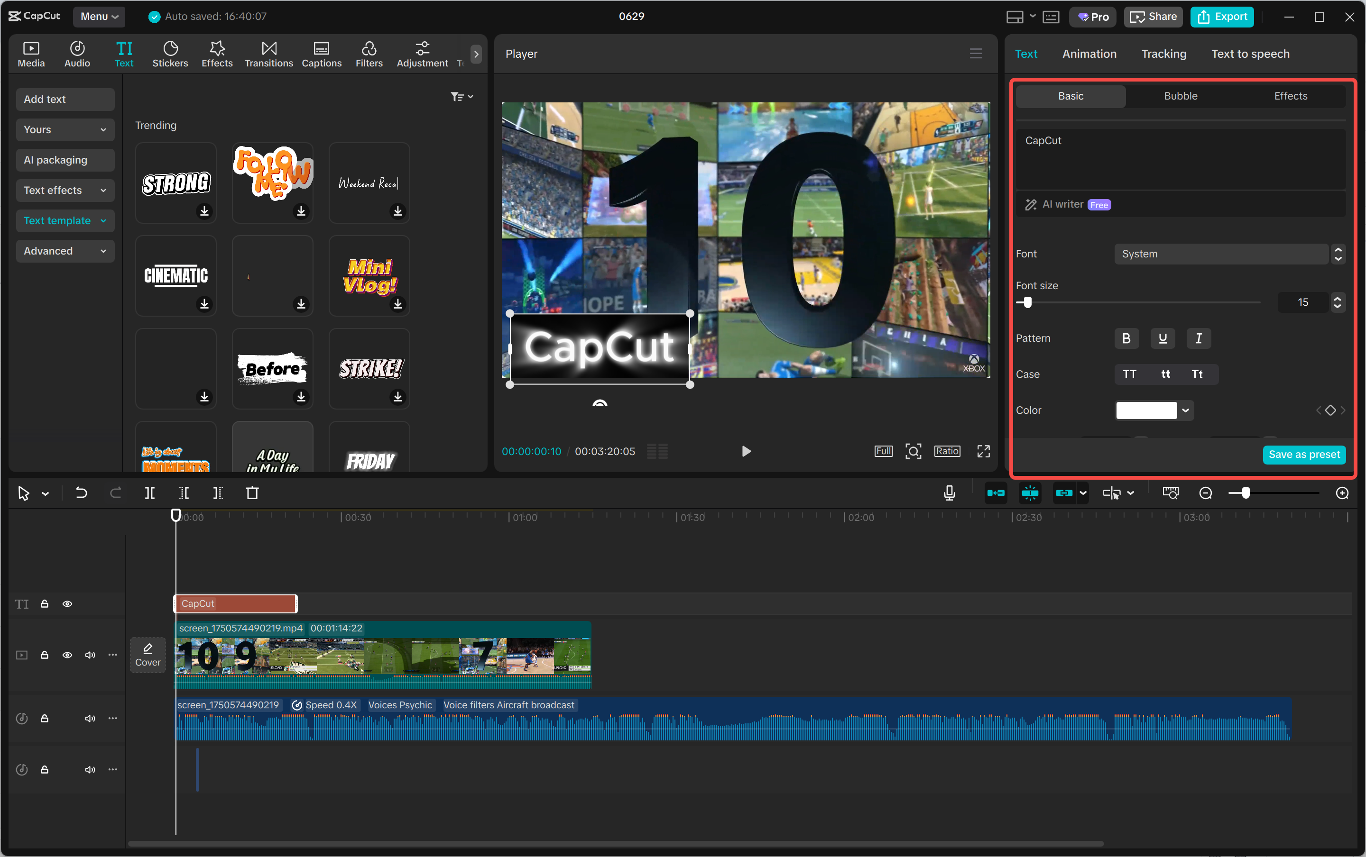Record a voiceover with the microphone icon

coord(948,492)
